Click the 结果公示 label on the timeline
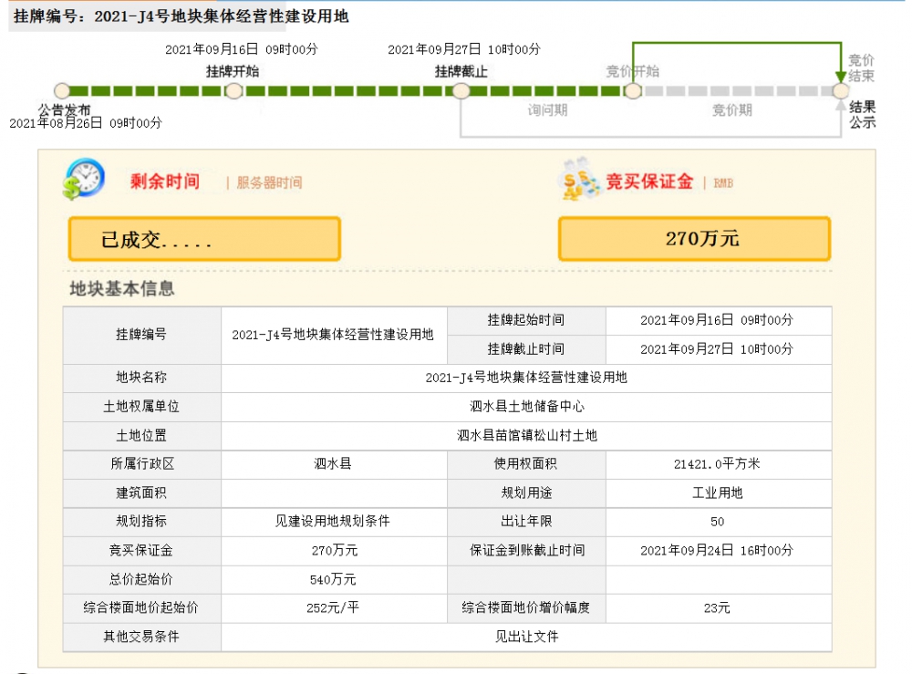The image size is (912, 674). coord(862,115)
